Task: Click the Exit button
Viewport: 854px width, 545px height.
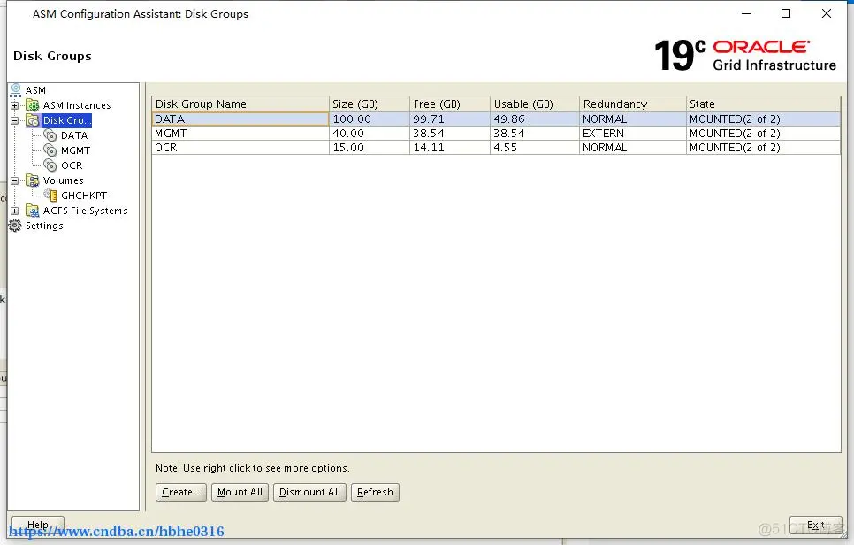Action: pos(815,525)
